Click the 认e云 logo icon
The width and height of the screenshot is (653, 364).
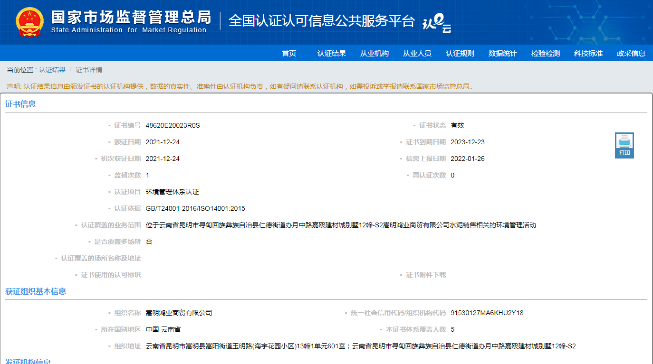click(437, 22)
